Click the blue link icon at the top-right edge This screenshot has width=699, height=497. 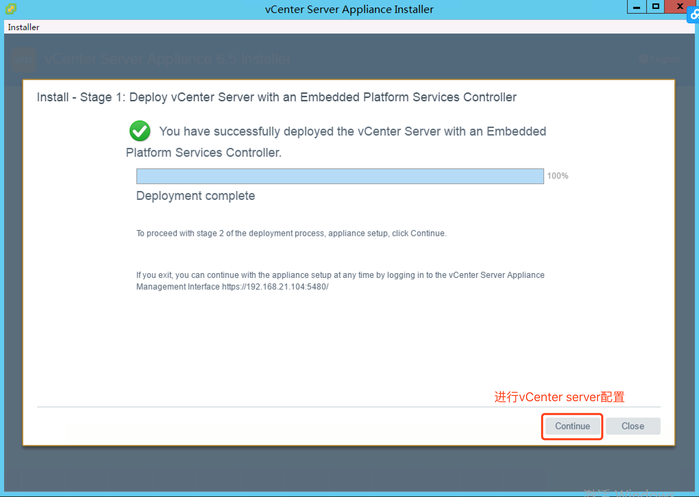click(694, 15)
